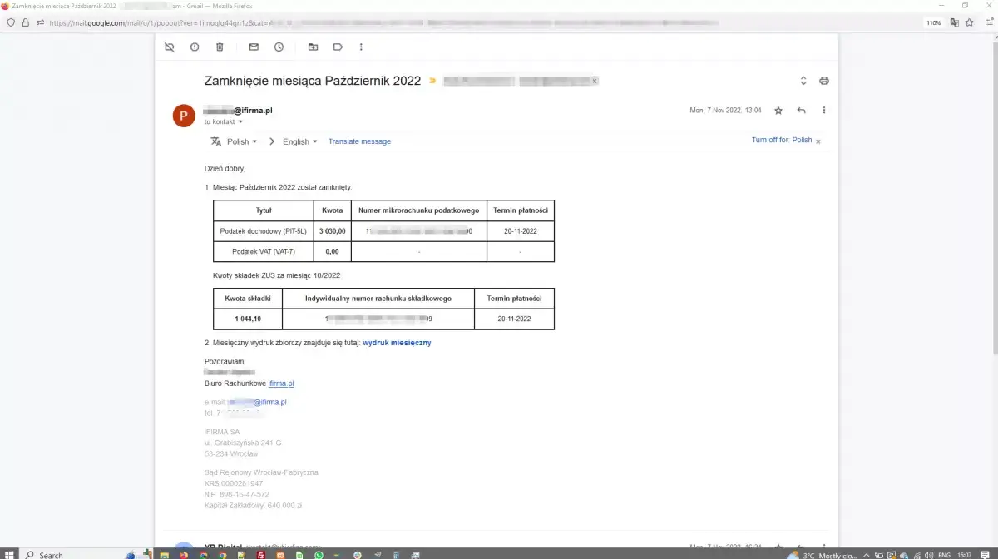
Task: Open Firefox extensions/menu icon at far right of address bar
Action: tap(989, 22)
